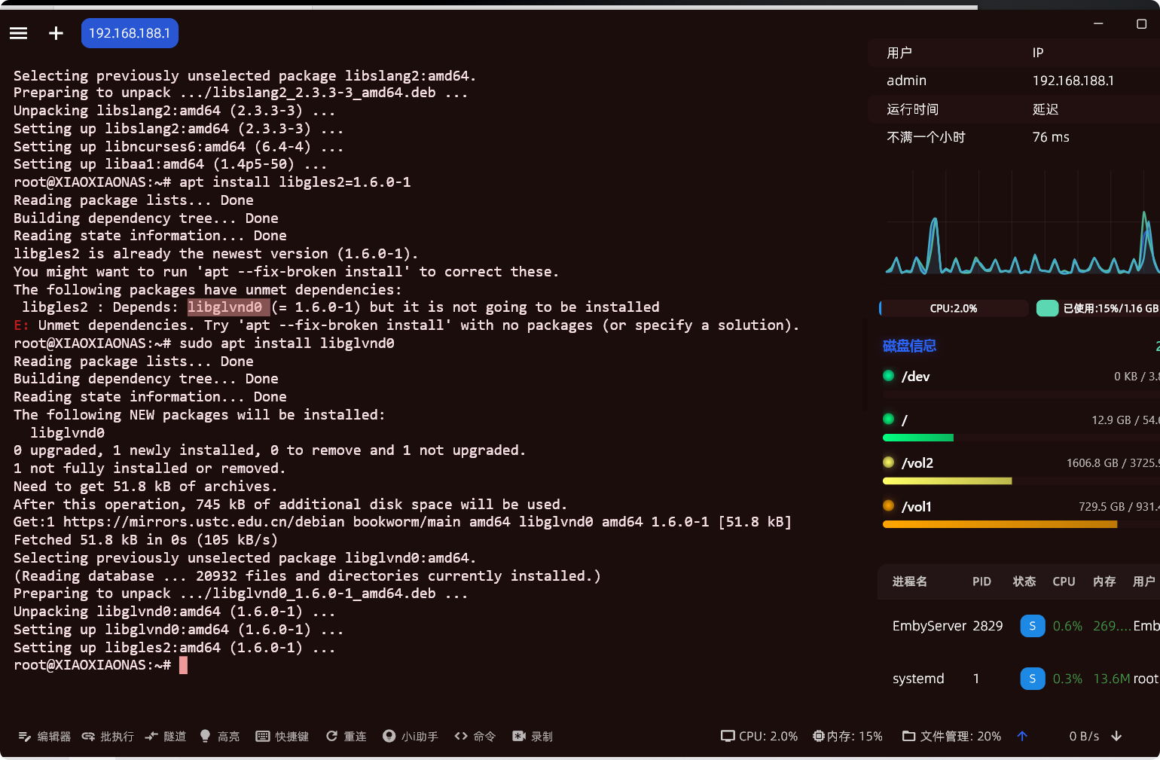Image resolution: width=1160 pixels, height=760 pixels.
Task: Click the blue upload arrow icon
Action: point(1022,737)
